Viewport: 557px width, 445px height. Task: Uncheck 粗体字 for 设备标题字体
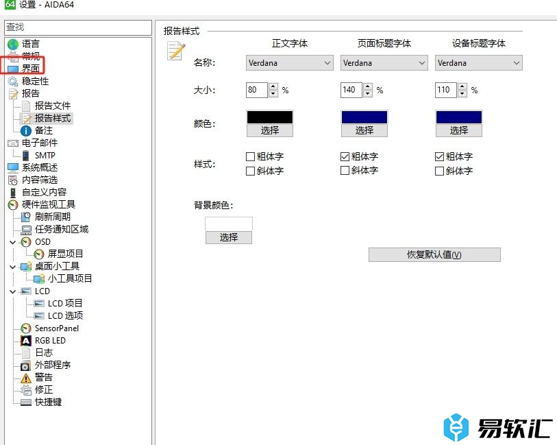(x=439, y=157)
